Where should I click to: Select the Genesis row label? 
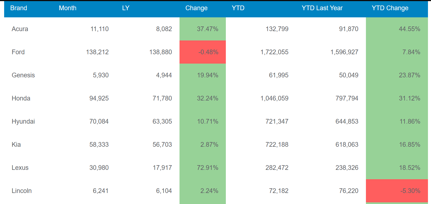pos(23,75)
